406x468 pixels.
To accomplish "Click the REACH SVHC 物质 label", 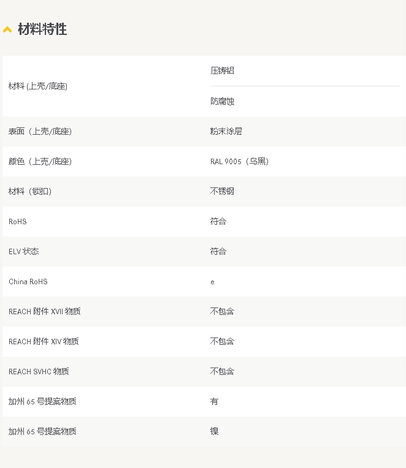I will (39, 372).
